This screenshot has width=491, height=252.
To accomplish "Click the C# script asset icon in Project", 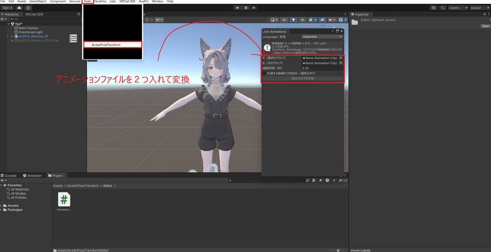I will tap(64, 199).
